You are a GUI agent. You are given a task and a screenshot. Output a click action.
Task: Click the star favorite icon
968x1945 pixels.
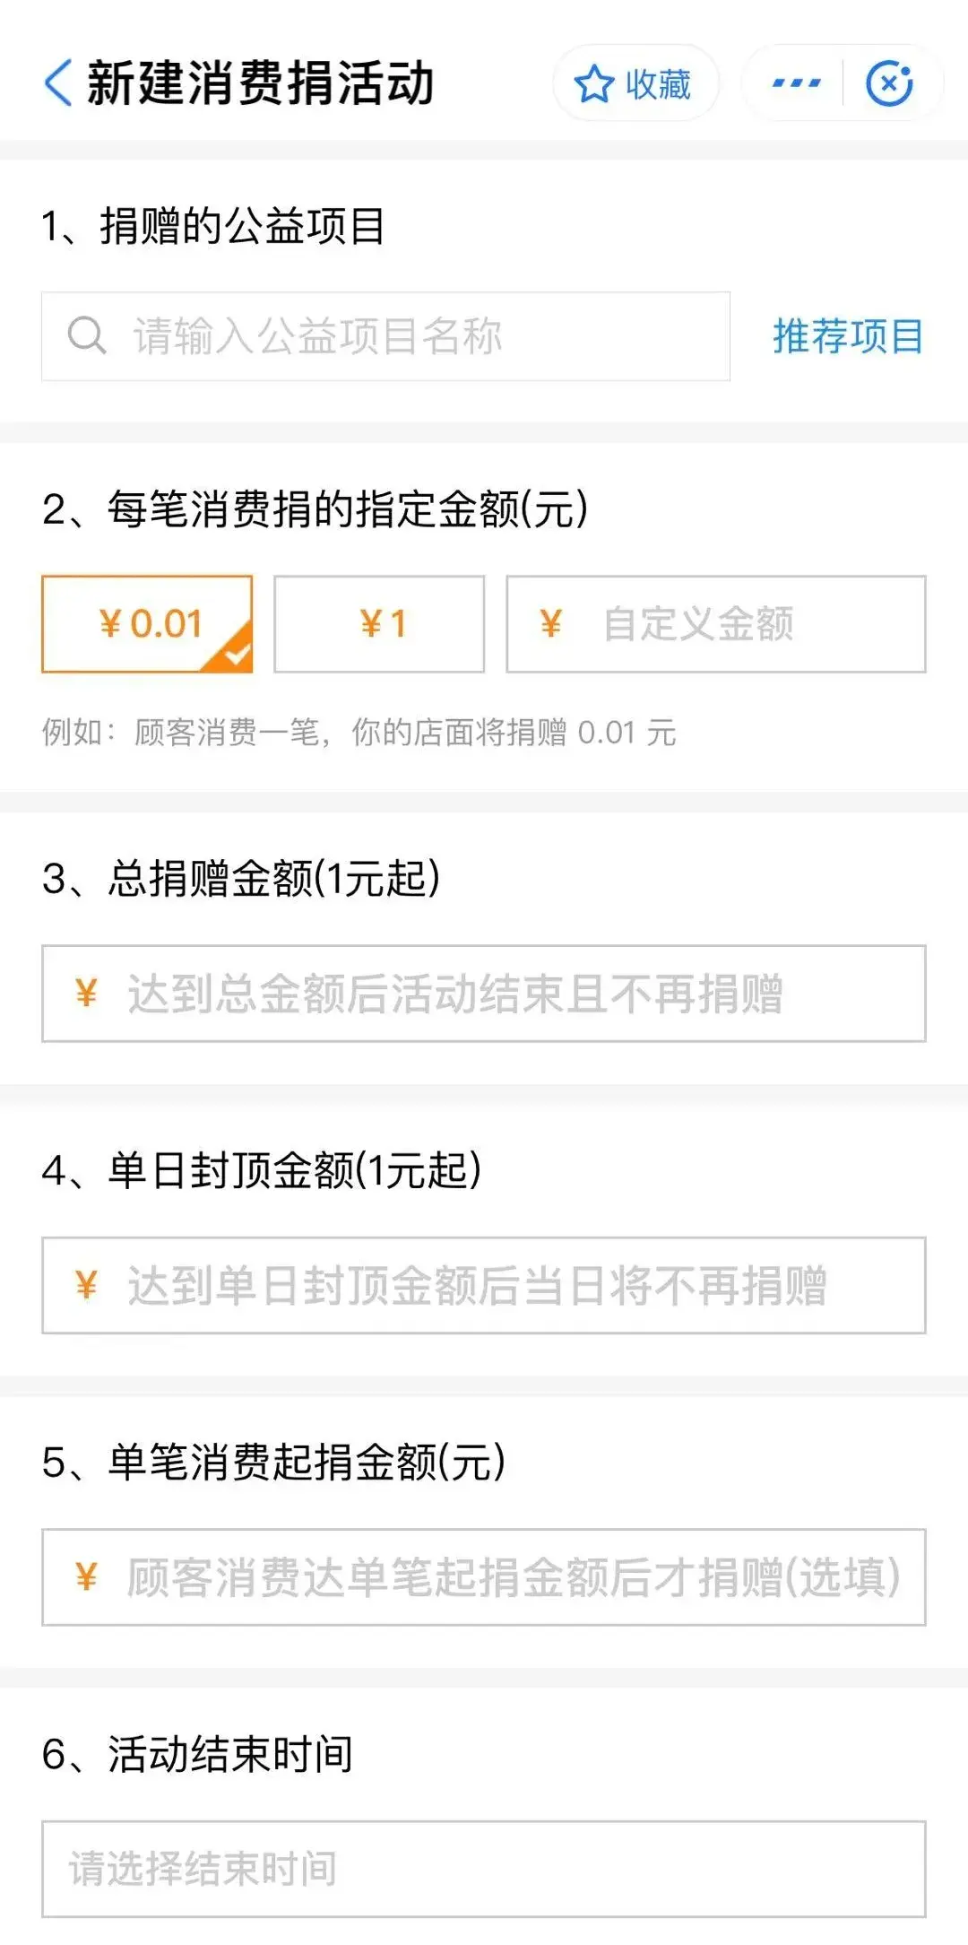[x=593, y=84]
